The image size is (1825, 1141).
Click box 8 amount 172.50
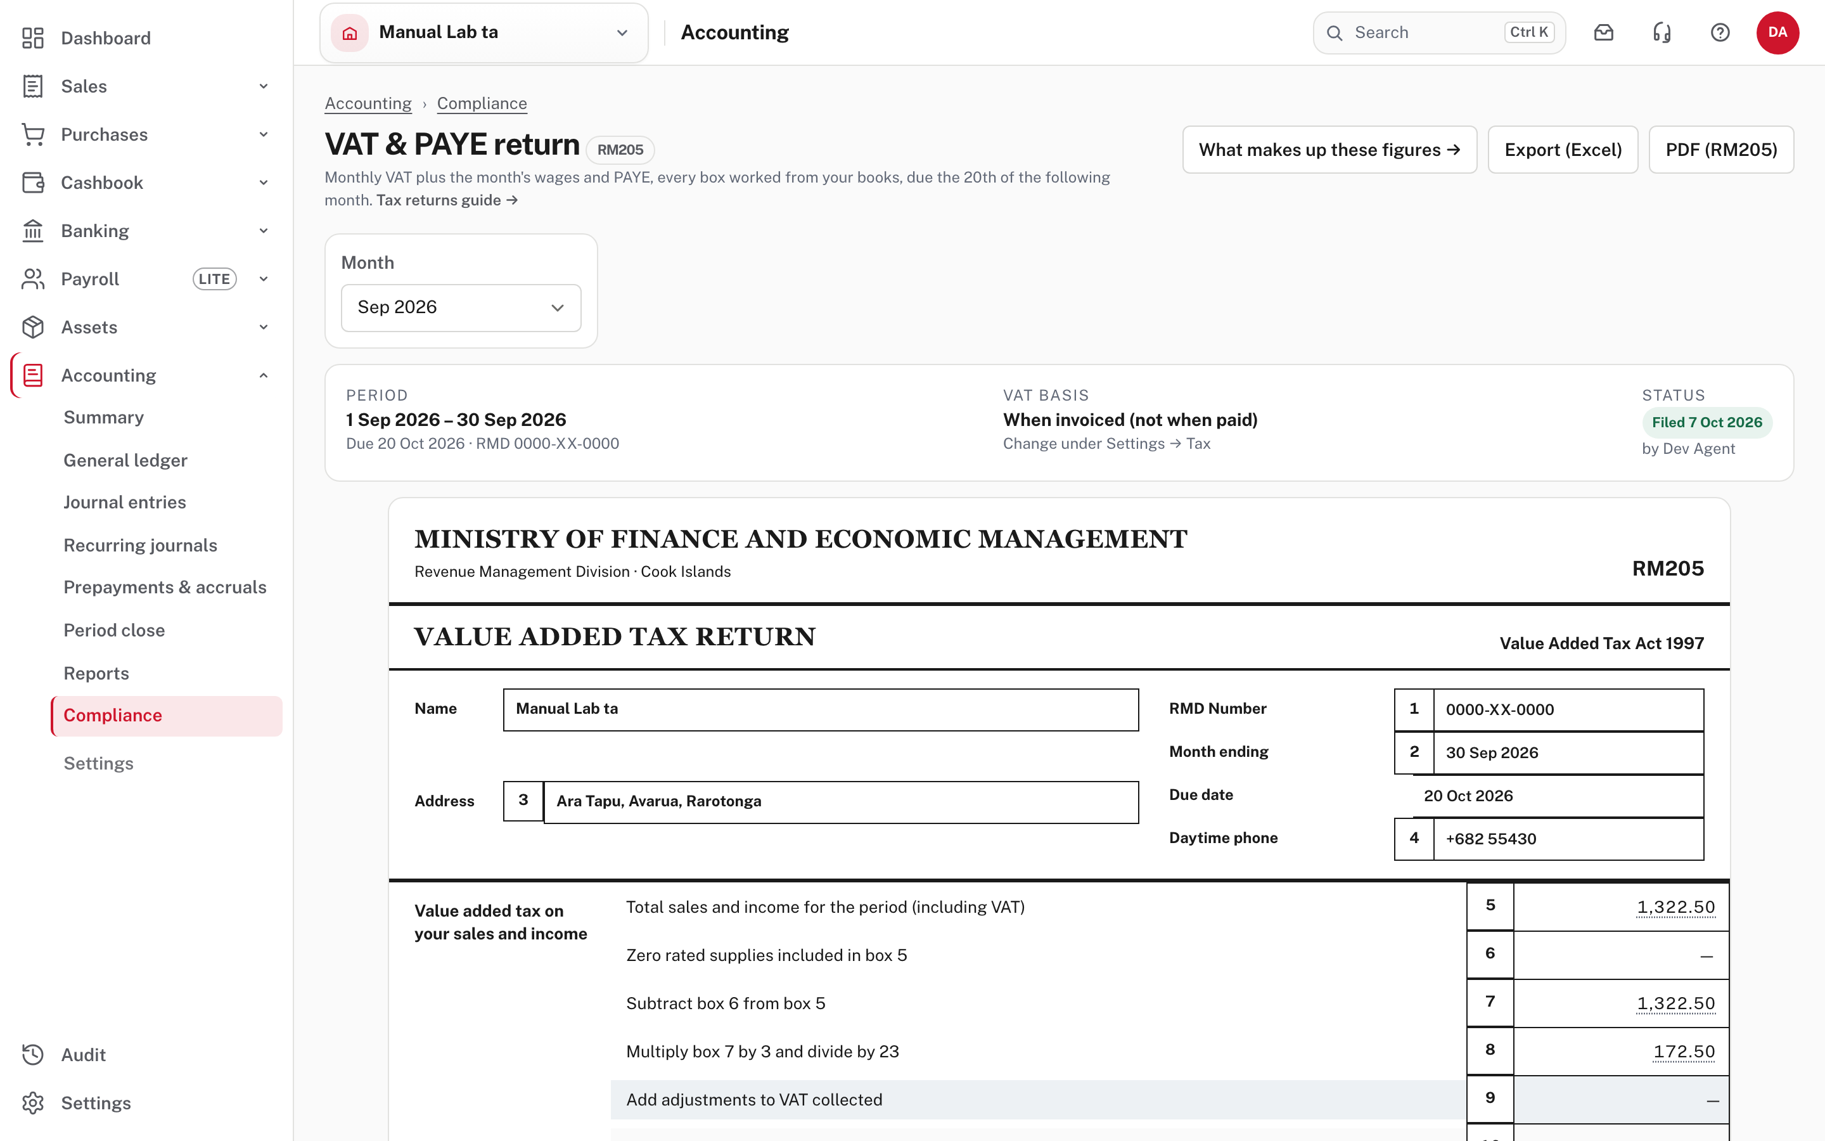(x=1684, y=1052)
